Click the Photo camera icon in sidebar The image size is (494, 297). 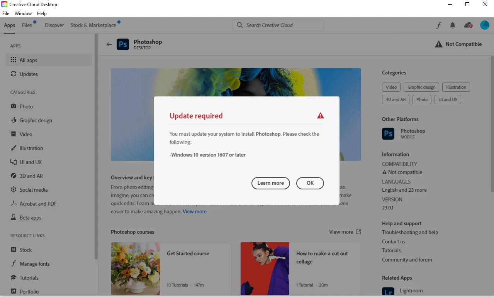point(14,106)
